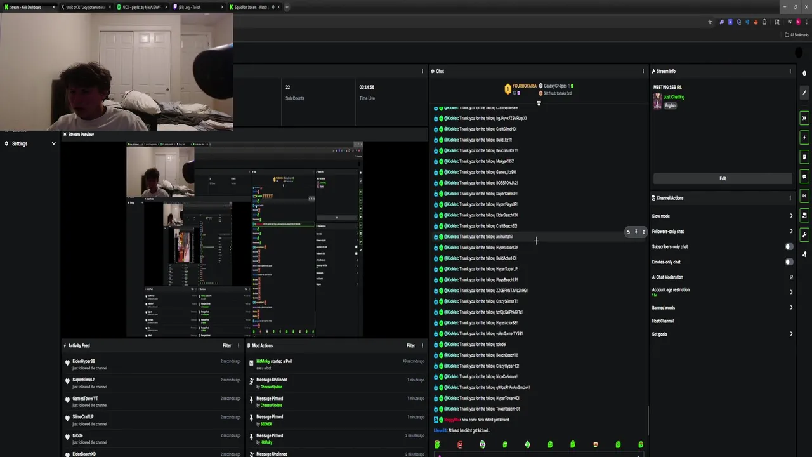812x457 pixels.
Task: Click the reply icon on hovered chat message
Action: (x=628, y=232)
